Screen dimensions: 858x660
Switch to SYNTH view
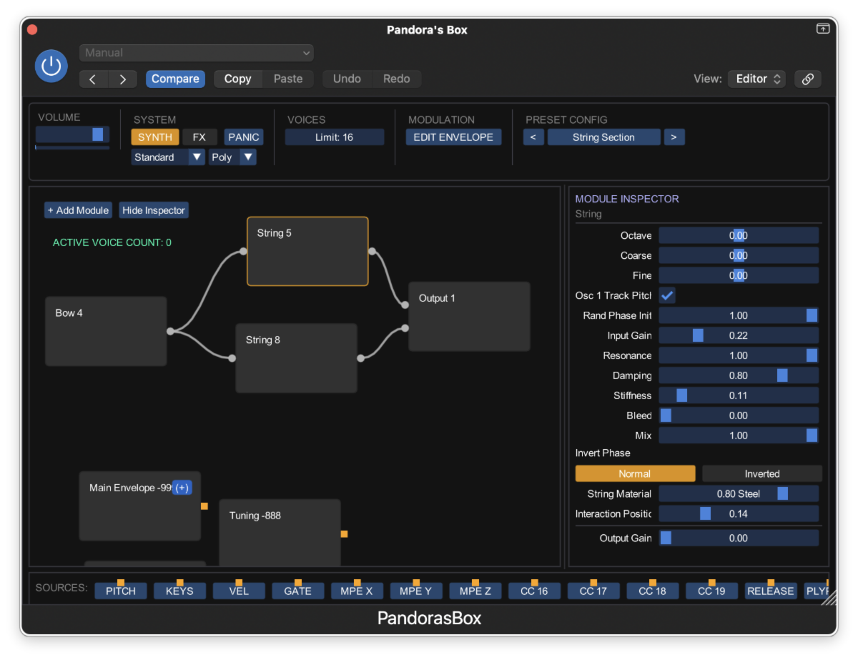(x=154, y=137)
